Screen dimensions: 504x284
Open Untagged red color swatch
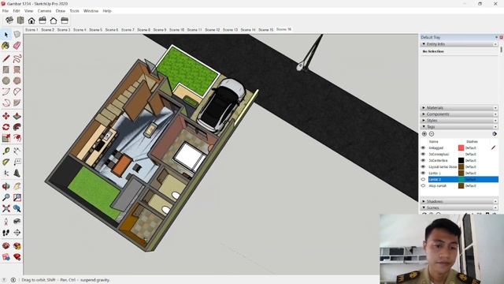pos(461,148)
